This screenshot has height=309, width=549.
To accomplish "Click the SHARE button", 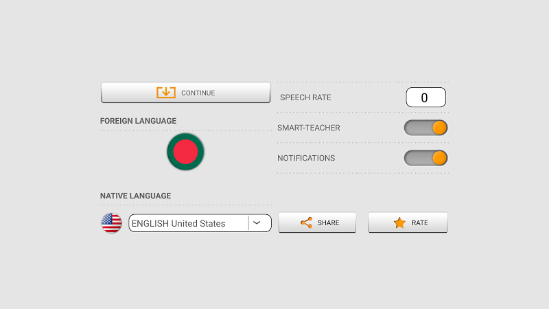I will (317, 222).
